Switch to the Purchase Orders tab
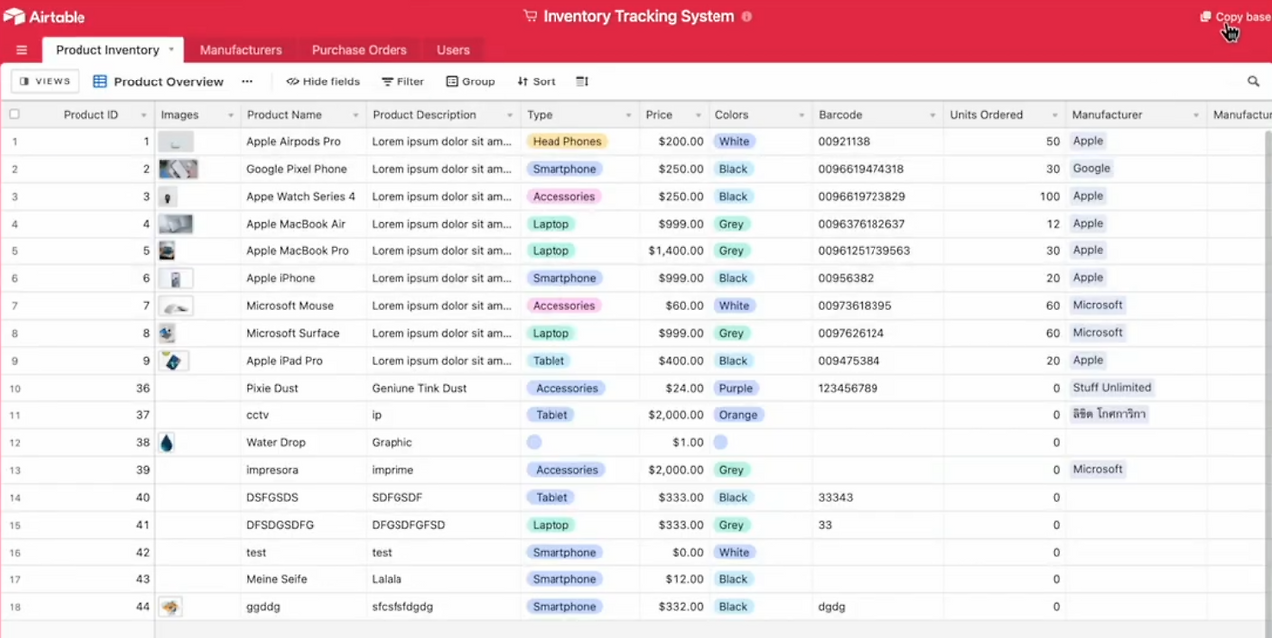The width and height of the screenshot is (1272, 638). [359, 50]
